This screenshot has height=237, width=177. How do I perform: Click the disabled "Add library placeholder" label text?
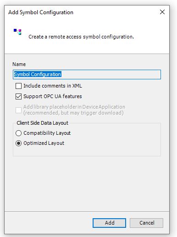pos(74,110)
